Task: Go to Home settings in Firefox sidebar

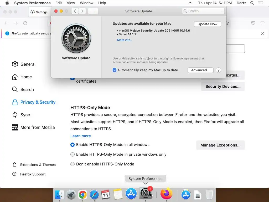Action: pos(22,77)
